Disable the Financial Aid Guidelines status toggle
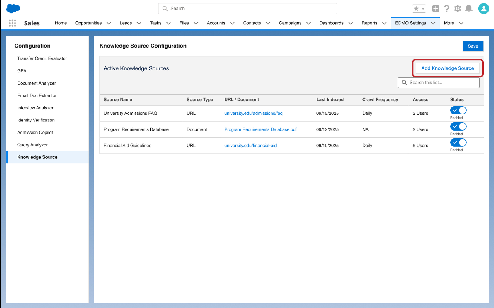The image size is (494, 308). pyautogui.click(x=458, y=143)
